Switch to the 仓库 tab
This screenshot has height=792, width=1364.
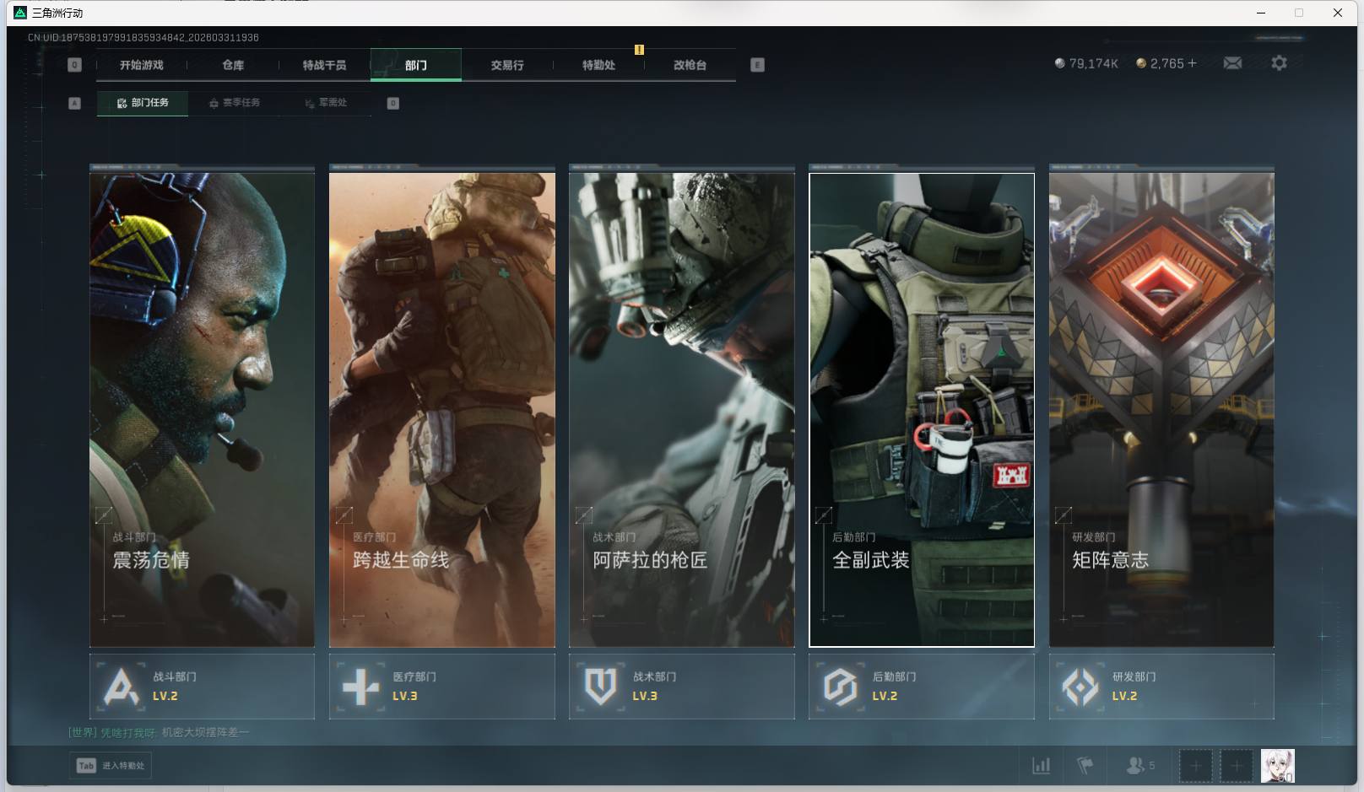(233, 65)
